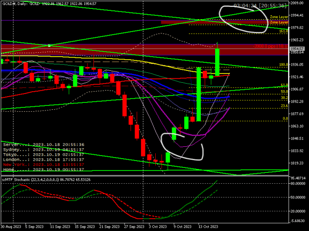Click the 5 Sep 2023 date label
309x231 pixels.
34,227
